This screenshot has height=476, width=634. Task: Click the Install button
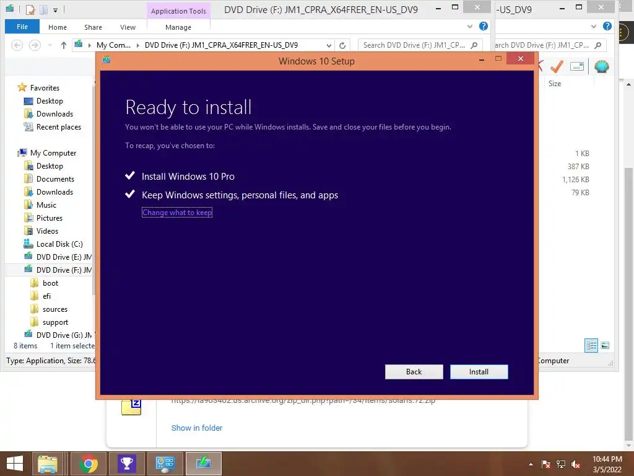(x=479, y=372)
